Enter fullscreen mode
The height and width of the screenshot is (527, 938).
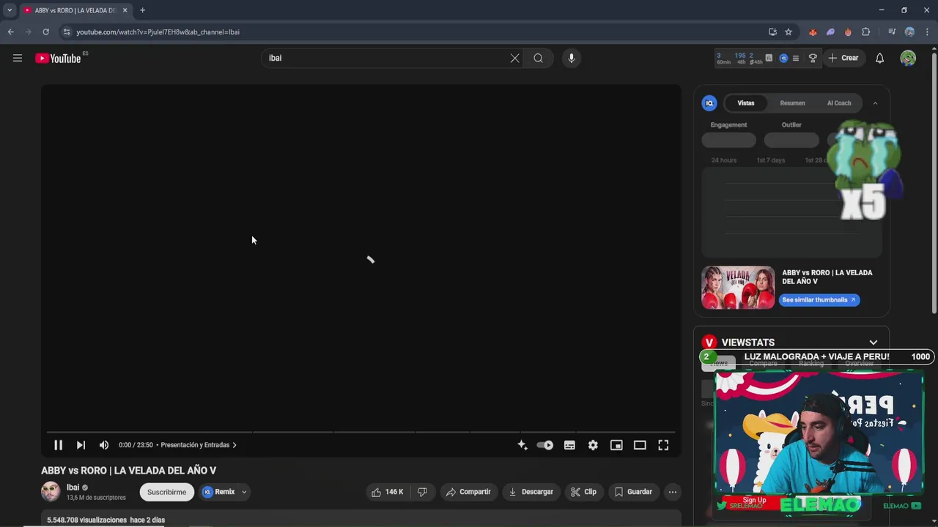[663, 445]
